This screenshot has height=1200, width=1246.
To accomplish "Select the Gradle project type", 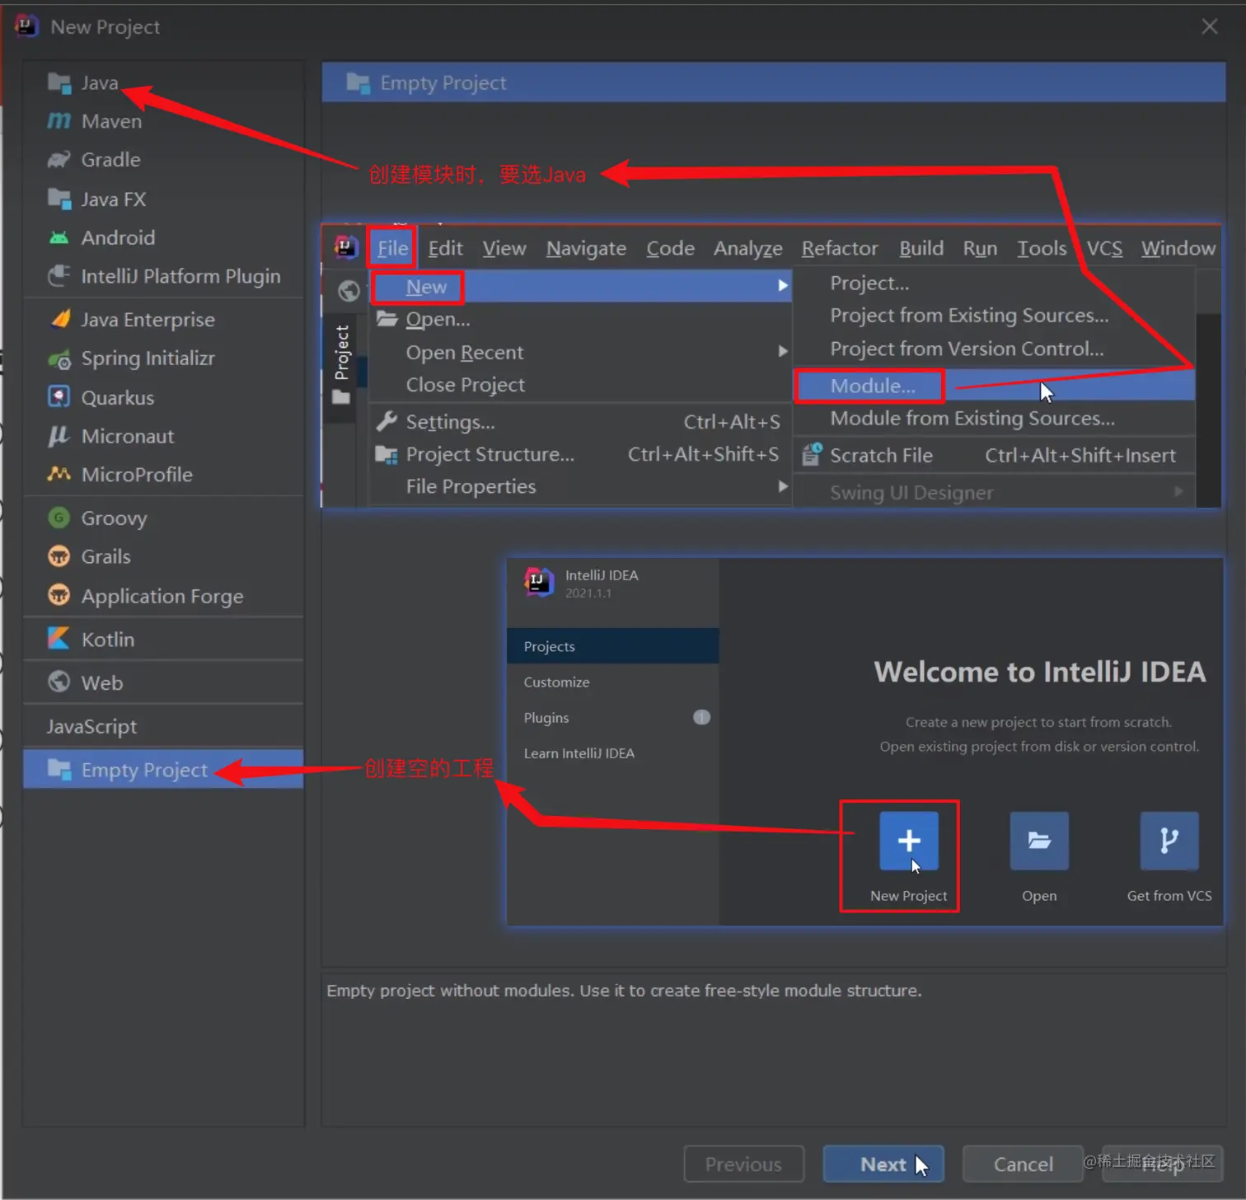I will pos(164,160).
